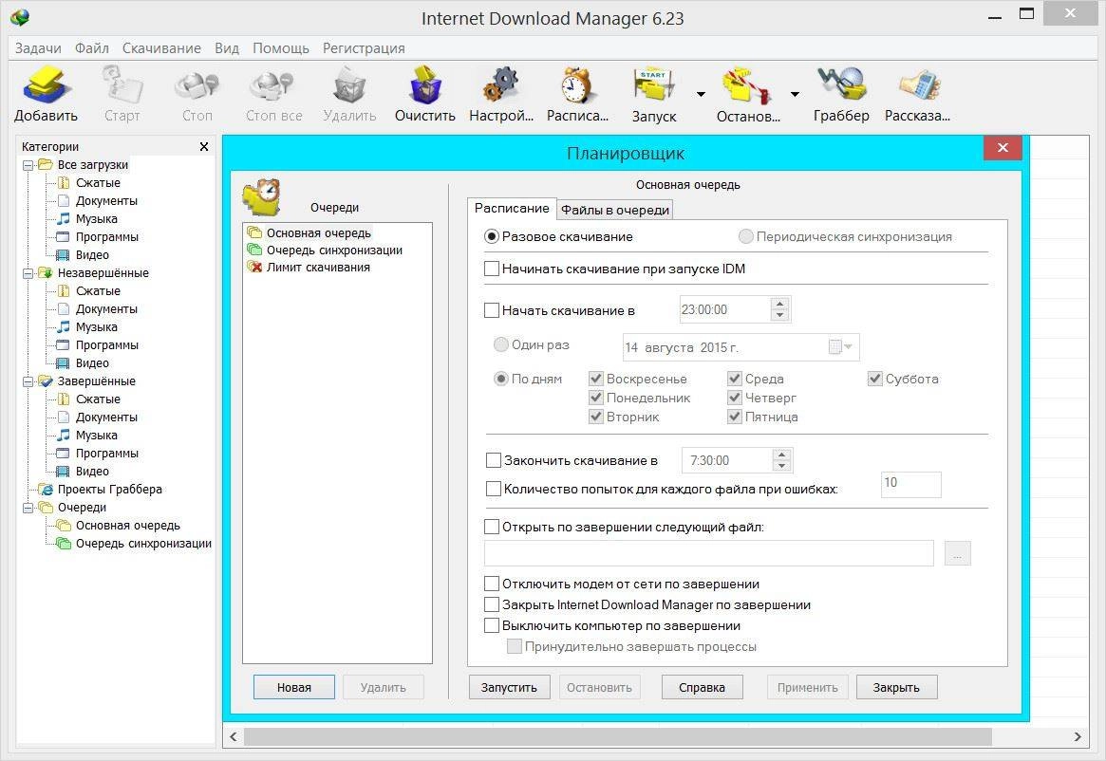Close the Категории side panel

pos(204,147)
